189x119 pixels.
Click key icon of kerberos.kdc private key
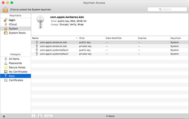click(37, 46)
